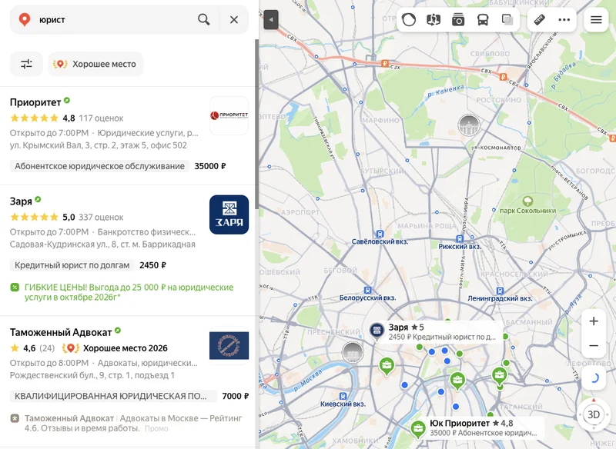Click the Белорусский вкз. station icon
Screen dimensions: 616x449
367,290
